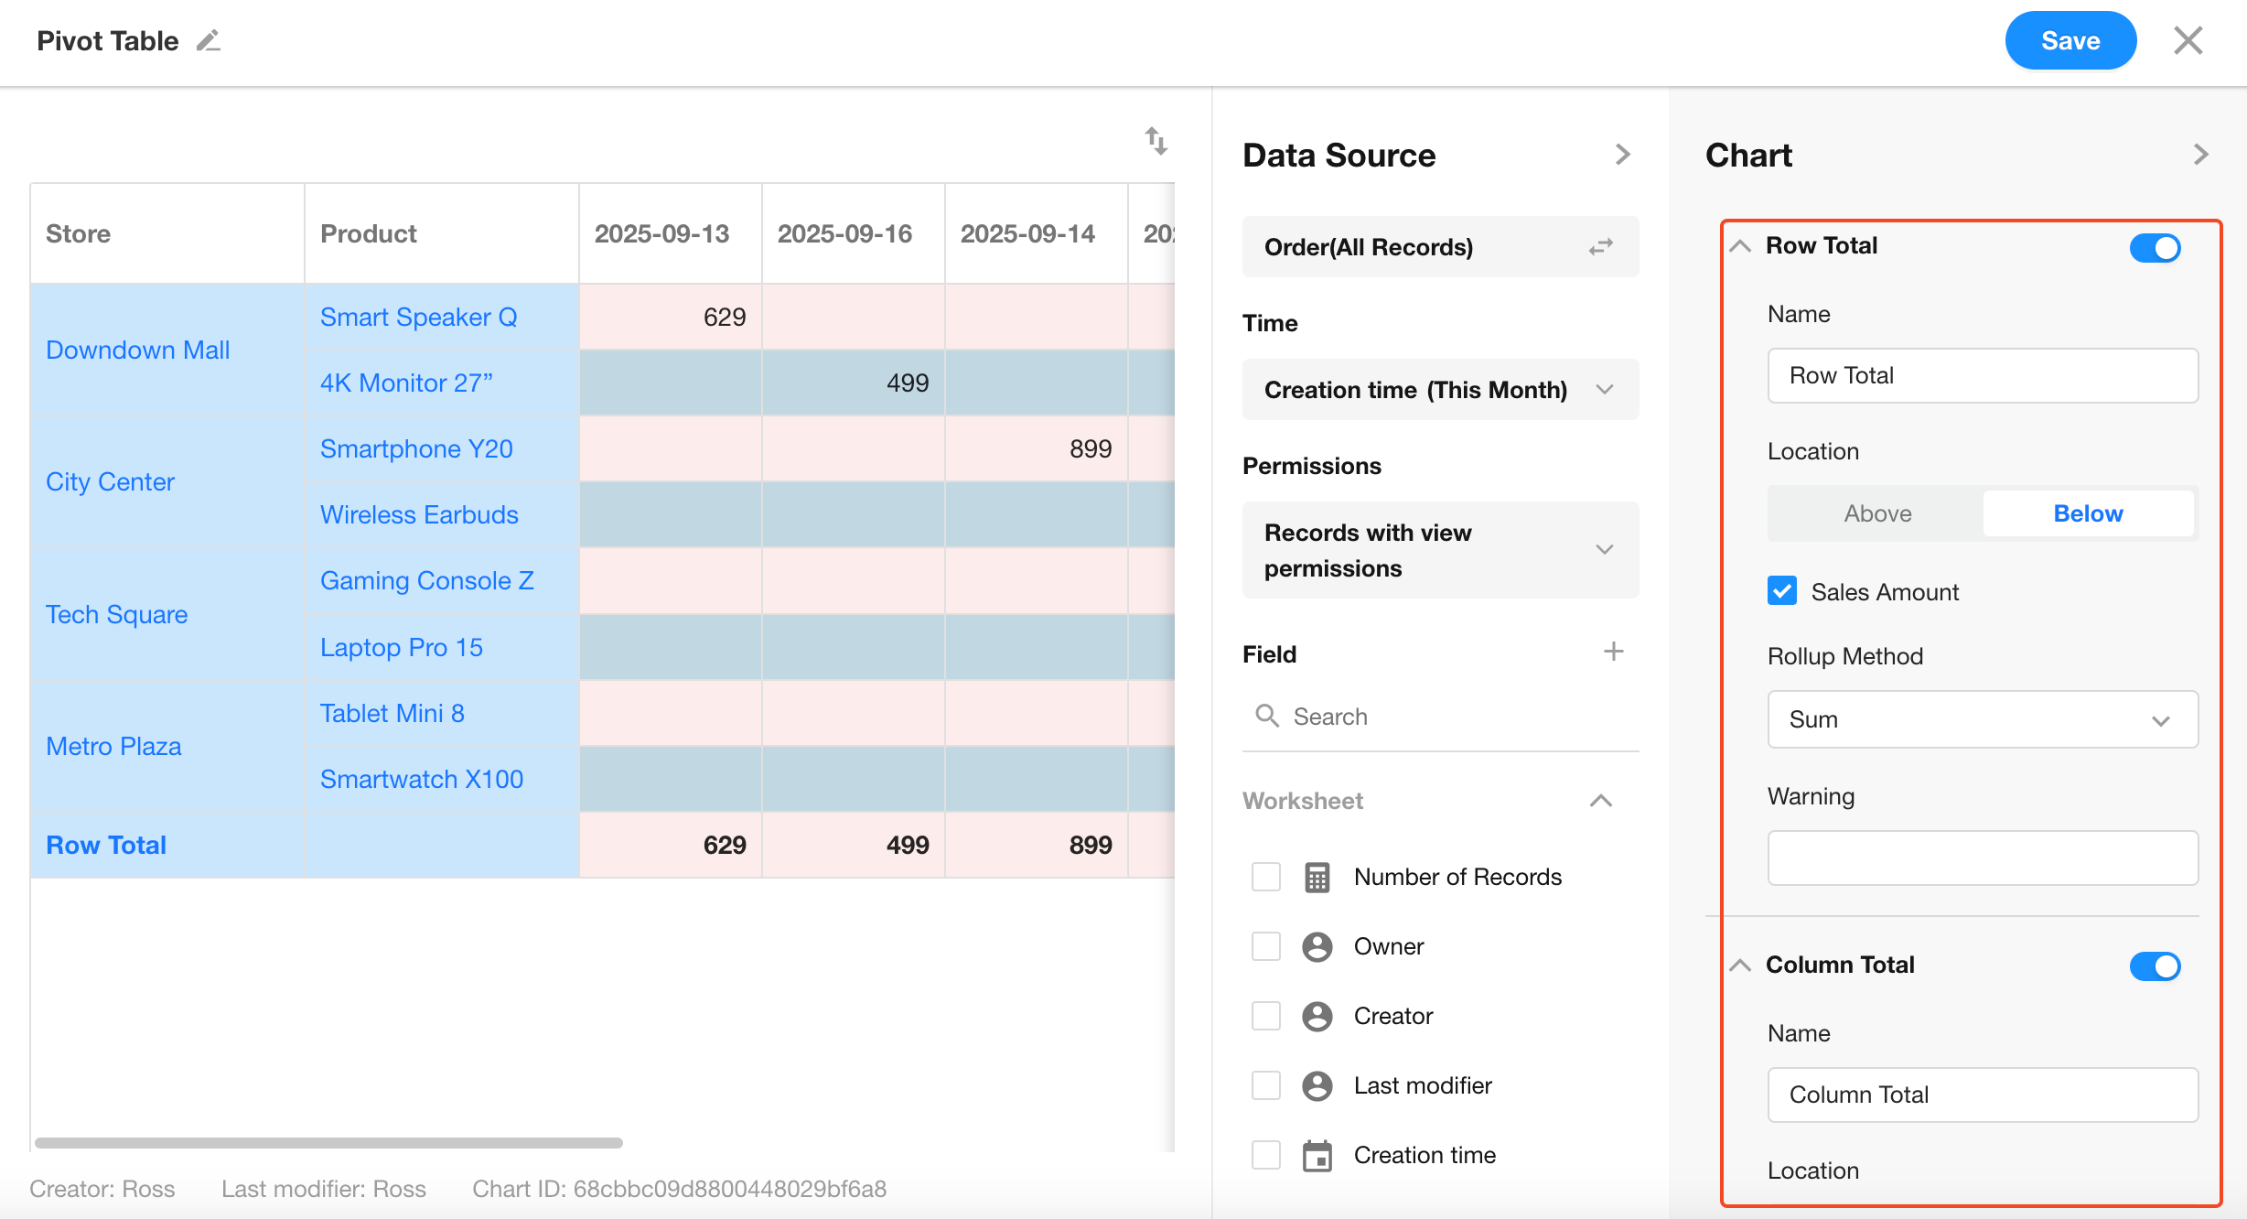Open Creation time (This Month) dropdown
The width and height of the screenshot is (2247, 1219).
pos(1439,390)
